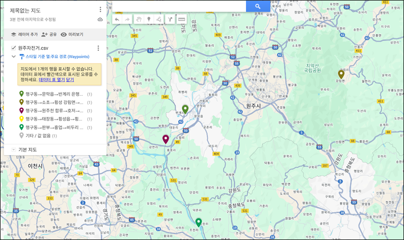Screen dimensions: 404x240
Task: Click maroon marker near 강천리 on map
Action: click(x=166, y=139)
